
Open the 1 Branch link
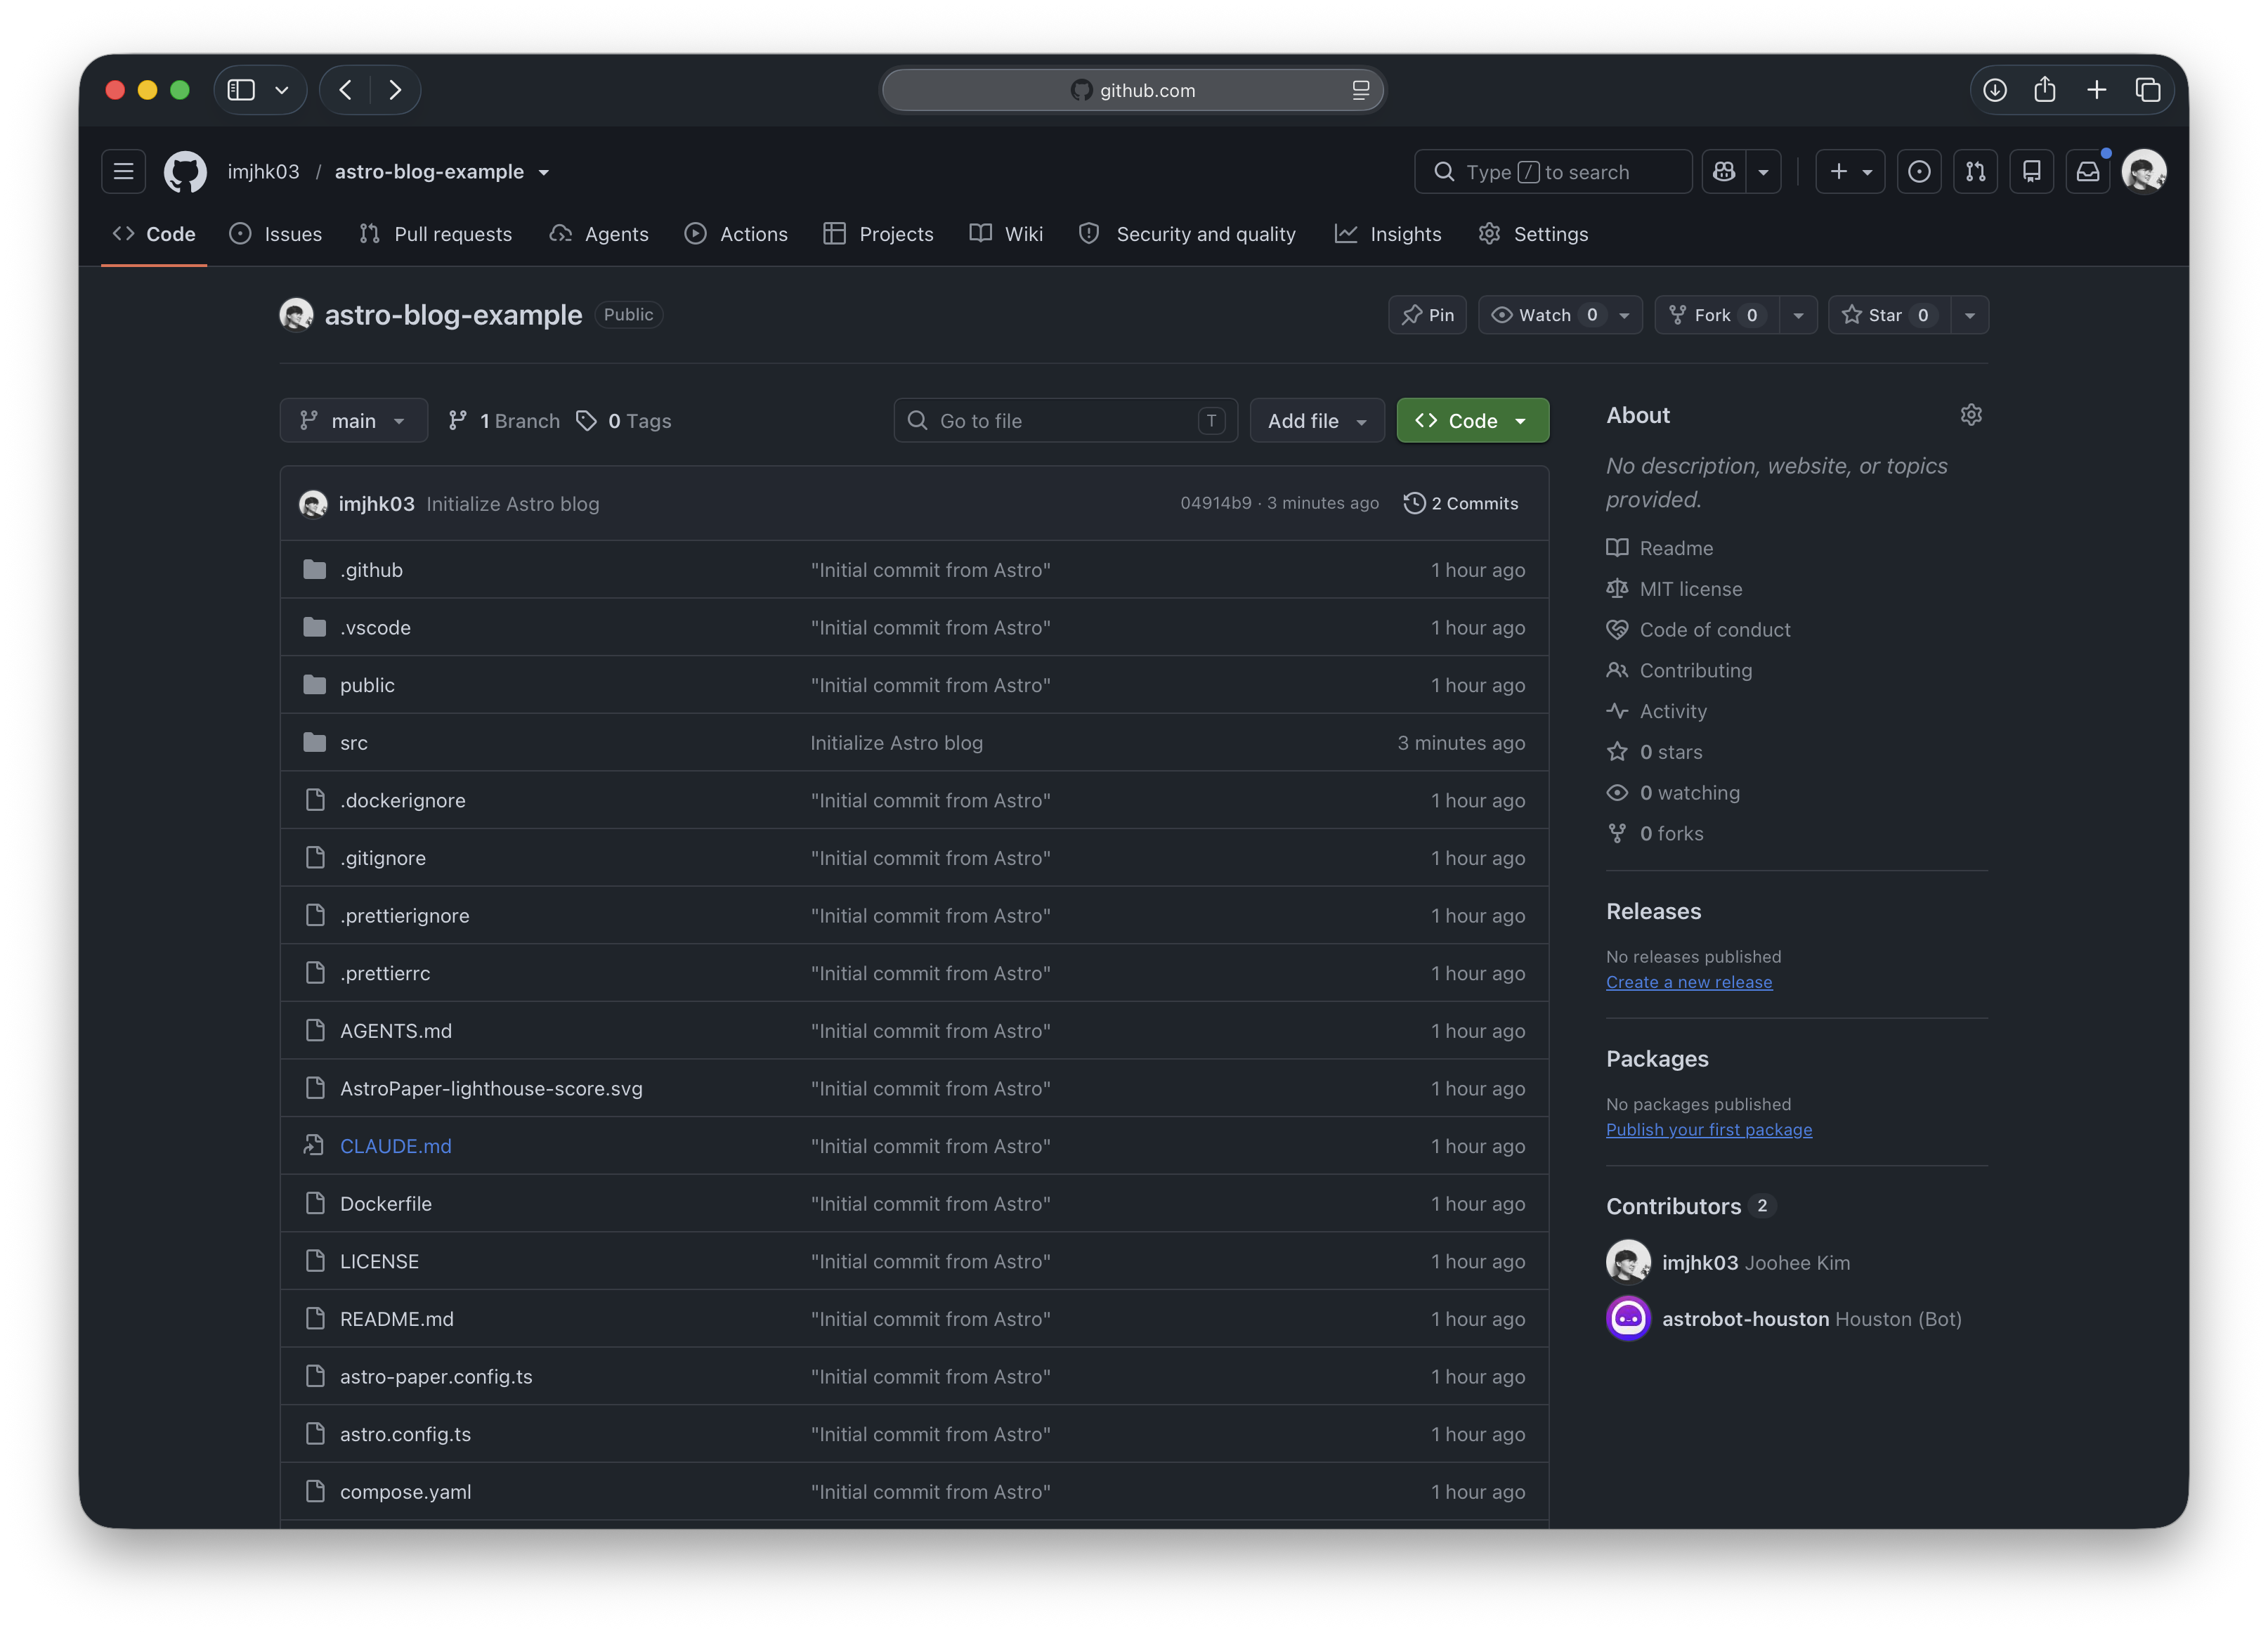[x=504, y=421]
